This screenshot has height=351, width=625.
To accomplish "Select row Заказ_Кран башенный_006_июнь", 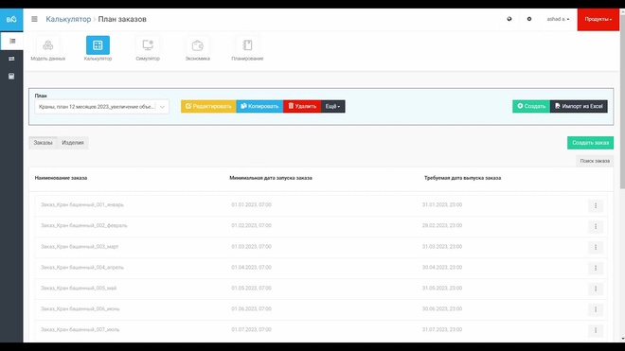I will click(321, 309).
